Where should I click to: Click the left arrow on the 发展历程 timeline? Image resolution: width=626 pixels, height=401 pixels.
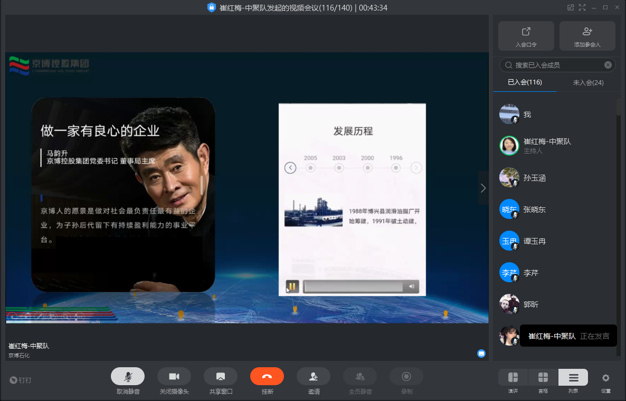tap(290, 168)
